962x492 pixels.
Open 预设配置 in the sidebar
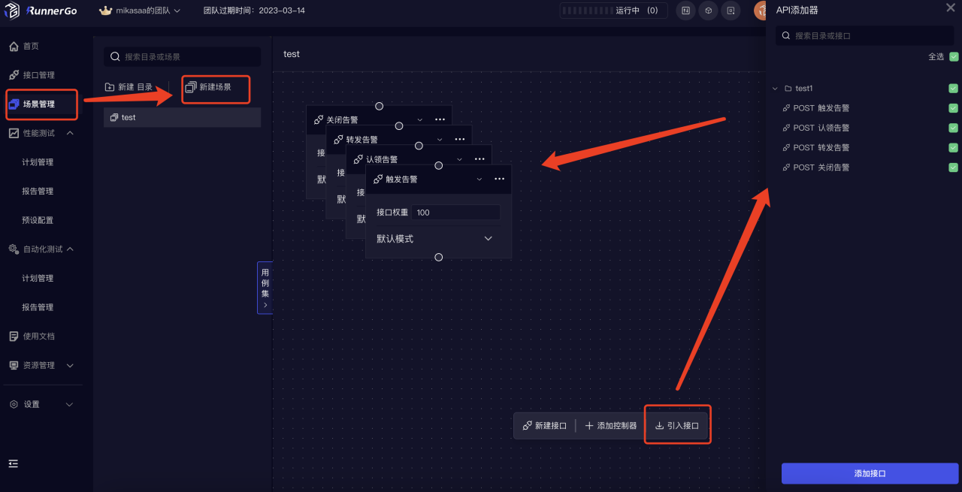point(38,220)
